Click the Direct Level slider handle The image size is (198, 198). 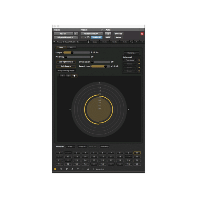(x=92, y=62)
